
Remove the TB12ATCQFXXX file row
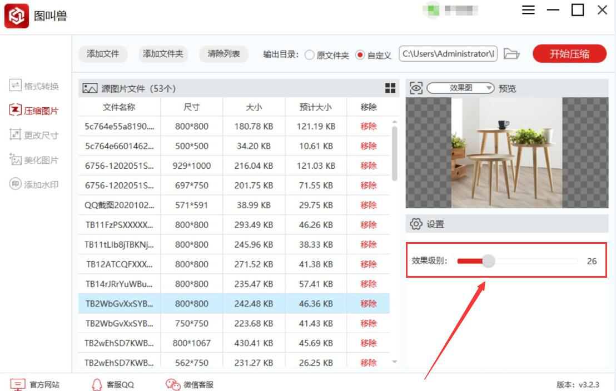pyautogui.click(x=369, y=264)
